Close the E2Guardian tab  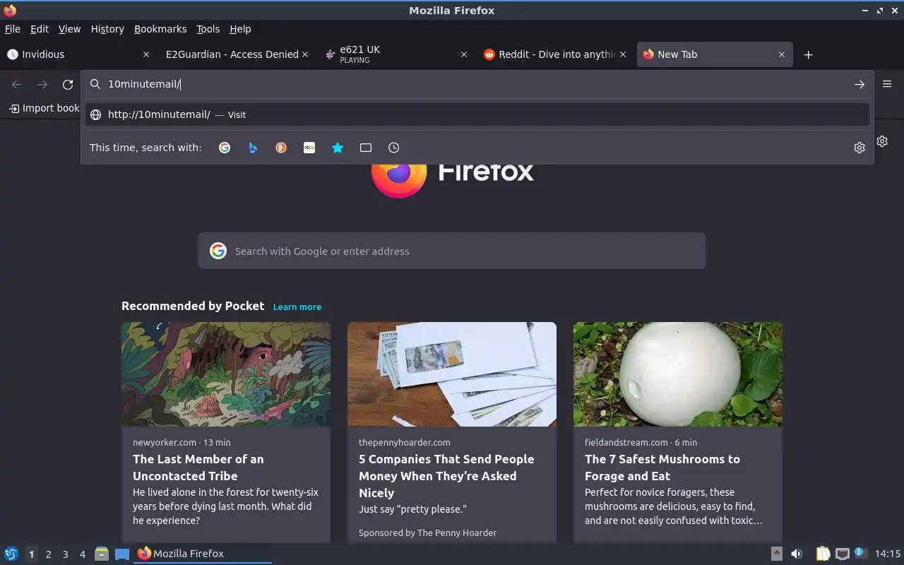[x=305, y=54]
